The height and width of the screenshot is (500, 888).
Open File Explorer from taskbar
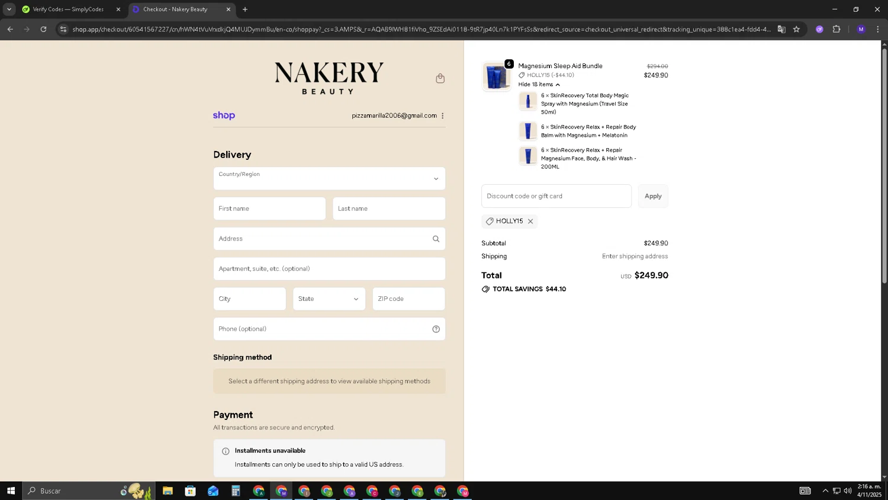coord(168,491)
